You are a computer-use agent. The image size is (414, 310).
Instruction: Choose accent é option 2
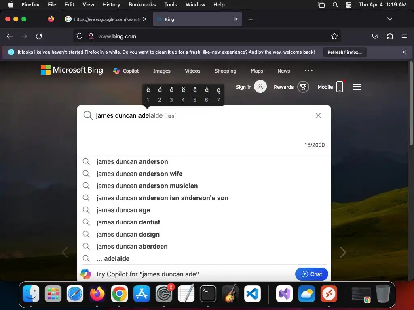(x=159, y=94)
